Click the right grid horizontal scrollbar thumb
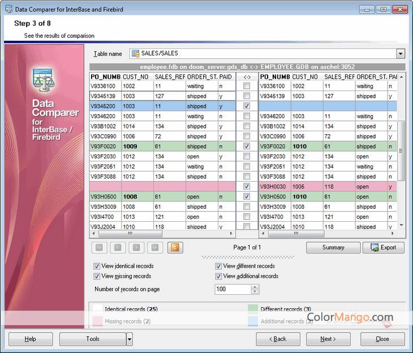413x353 pixels. [x=296, y=234]
